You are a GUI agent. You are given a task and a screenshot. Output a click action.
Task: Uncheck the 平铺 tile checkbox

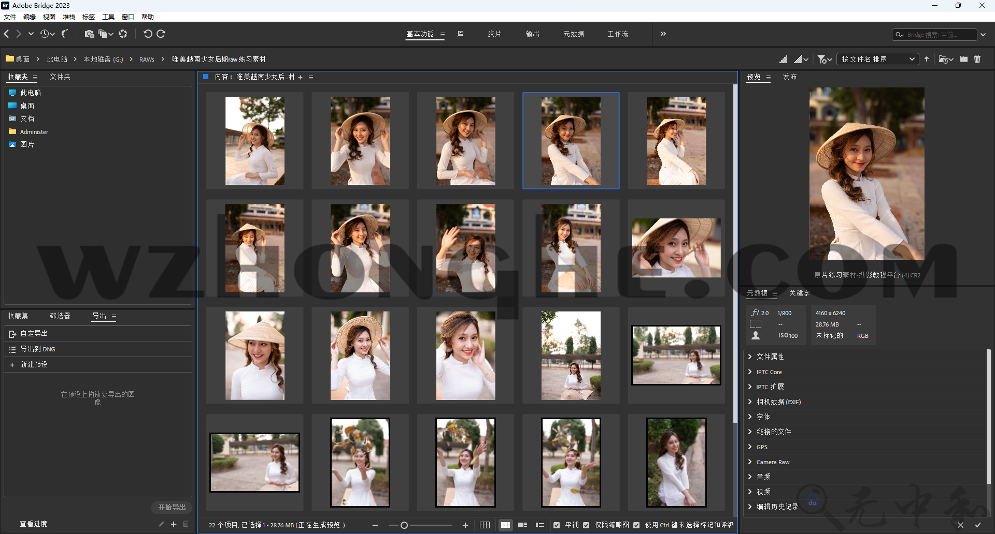(557, 525)
